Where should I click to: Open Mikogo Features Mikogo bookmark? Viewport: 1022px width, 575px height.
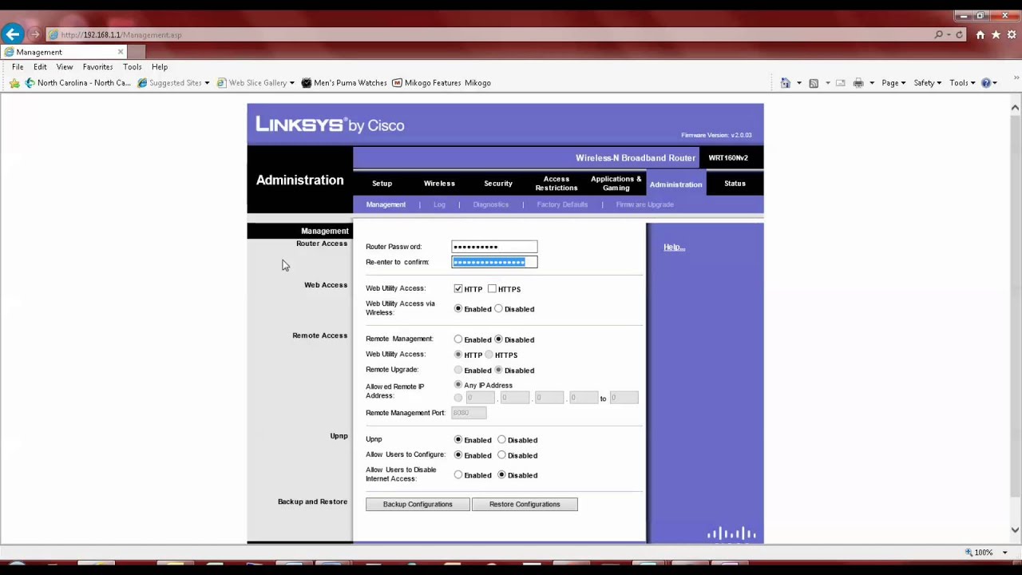pyautogui.click(x=442, y=83)
